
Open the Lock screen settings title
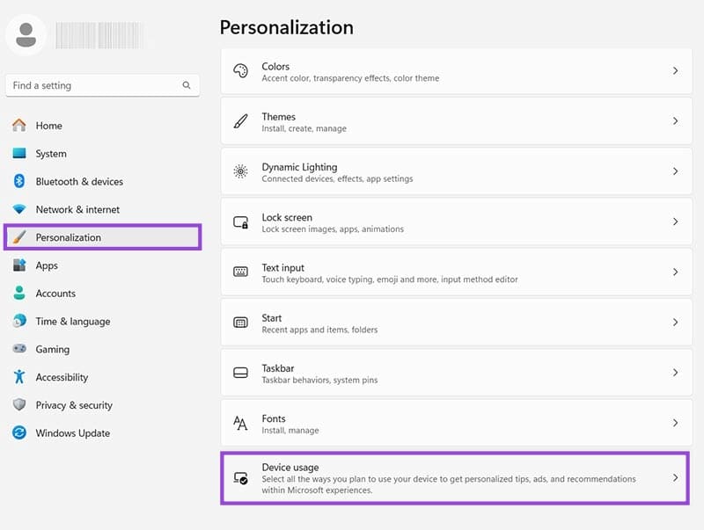287,217
